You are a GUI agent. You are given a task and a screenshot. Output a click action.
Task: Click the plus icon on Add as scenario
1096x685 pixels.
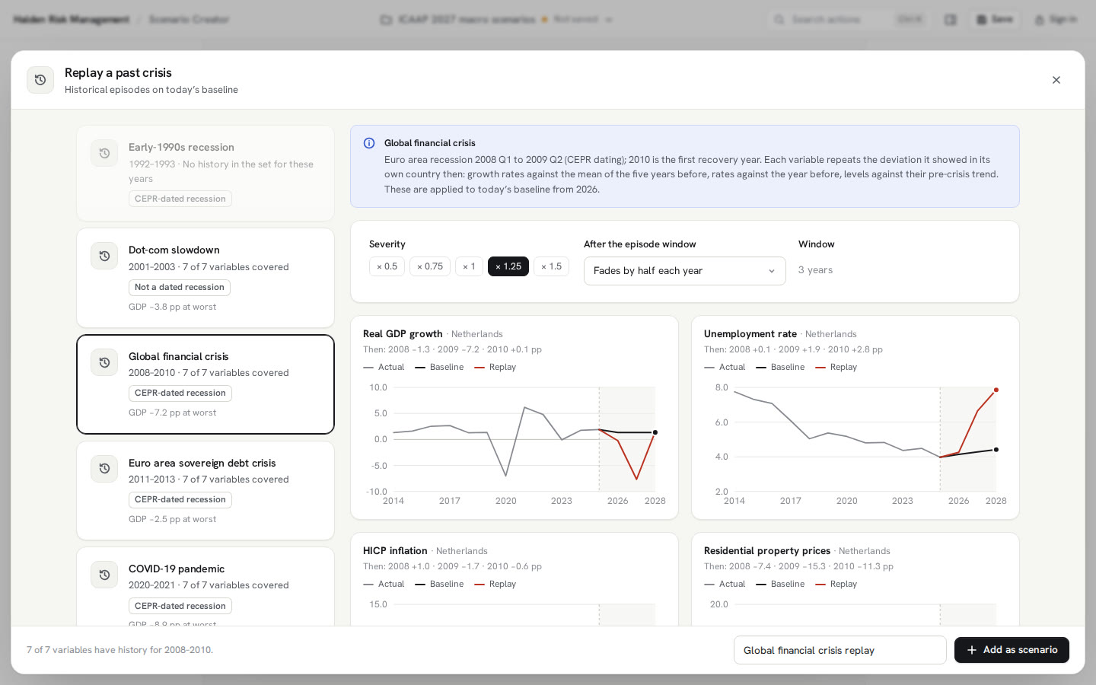[x=971, y=650]
